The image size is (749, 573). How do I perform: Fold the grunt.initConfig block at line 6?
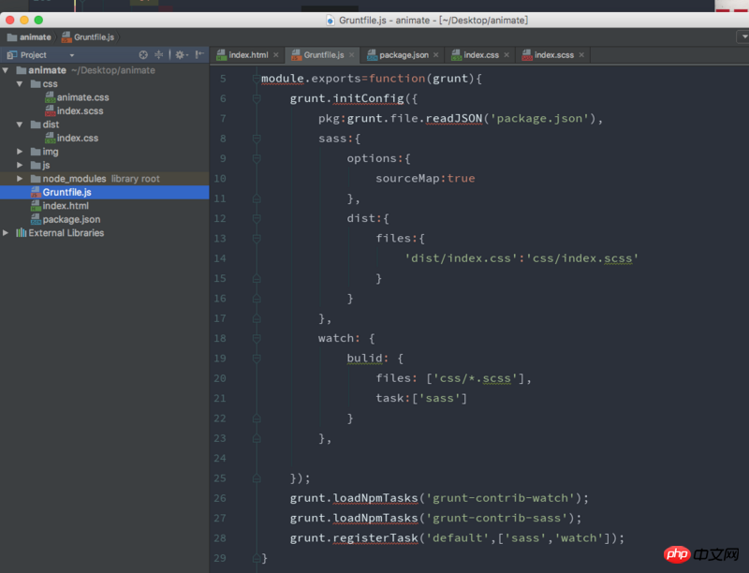(257, 98)
